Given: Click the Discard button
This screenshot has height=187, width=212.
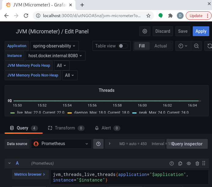Looking at the screenshot, I should (163, 31).
